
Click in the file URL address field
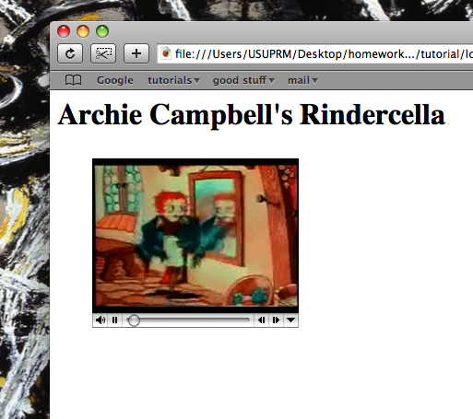tap(315, 53)
